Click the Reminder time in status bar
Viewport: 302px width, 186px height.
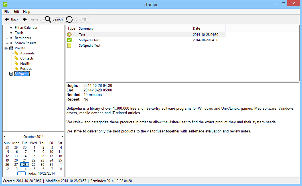pyautogui.click(x=111, y=181)
